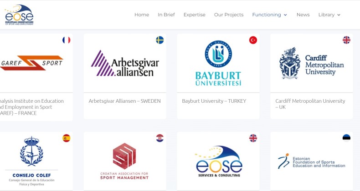Click the Turkey flag icon

[x=253, y=40]
